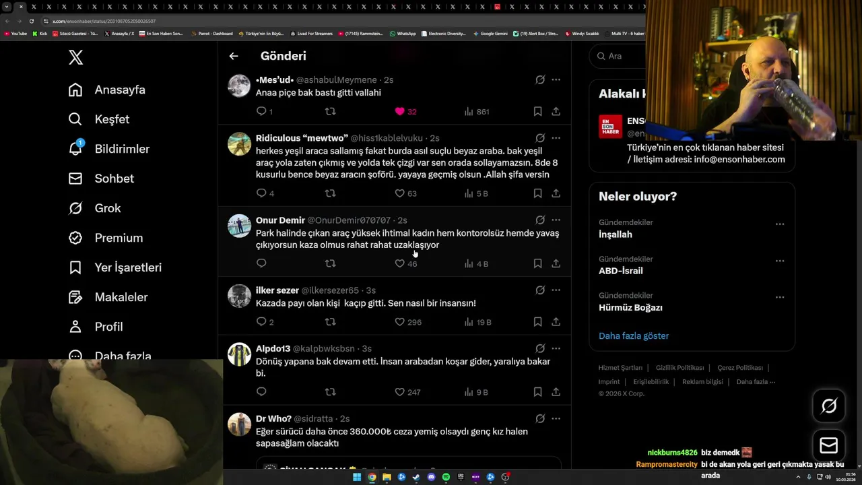Open the Hürmüz Boğazı trending topic

tap(630, 308)
